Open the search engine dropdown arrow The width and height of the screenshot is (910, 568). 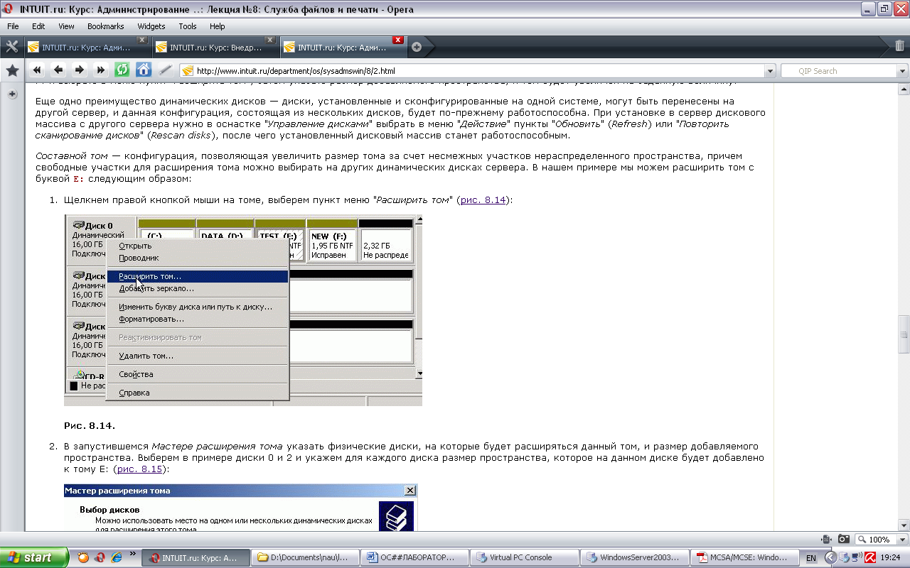(902, 71)
